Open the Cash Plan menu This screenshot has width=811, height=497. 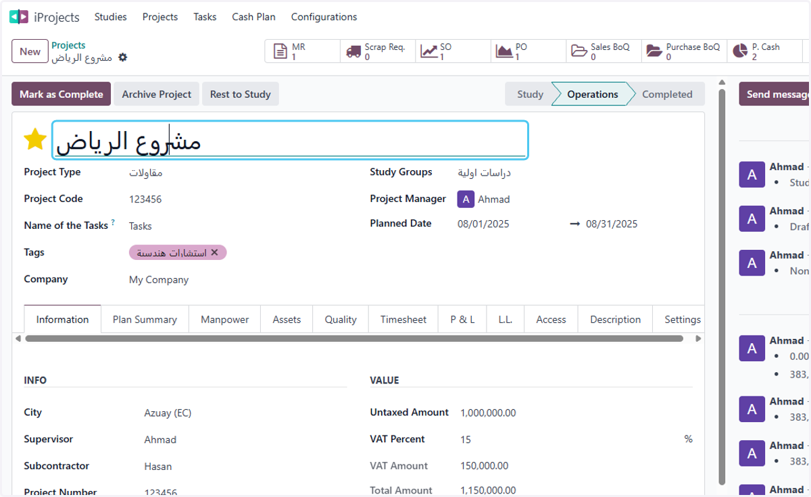(x=253, y=17)
